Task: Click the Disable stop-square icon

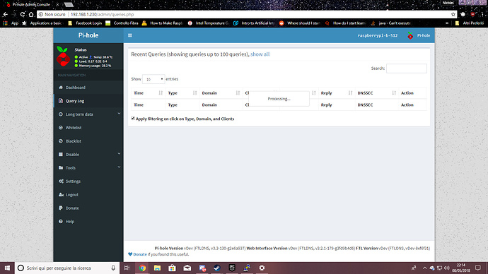Action: [61, 154]
